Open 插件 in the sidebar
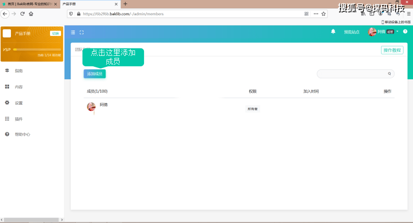The image size is (413, 223). [18, 119]
